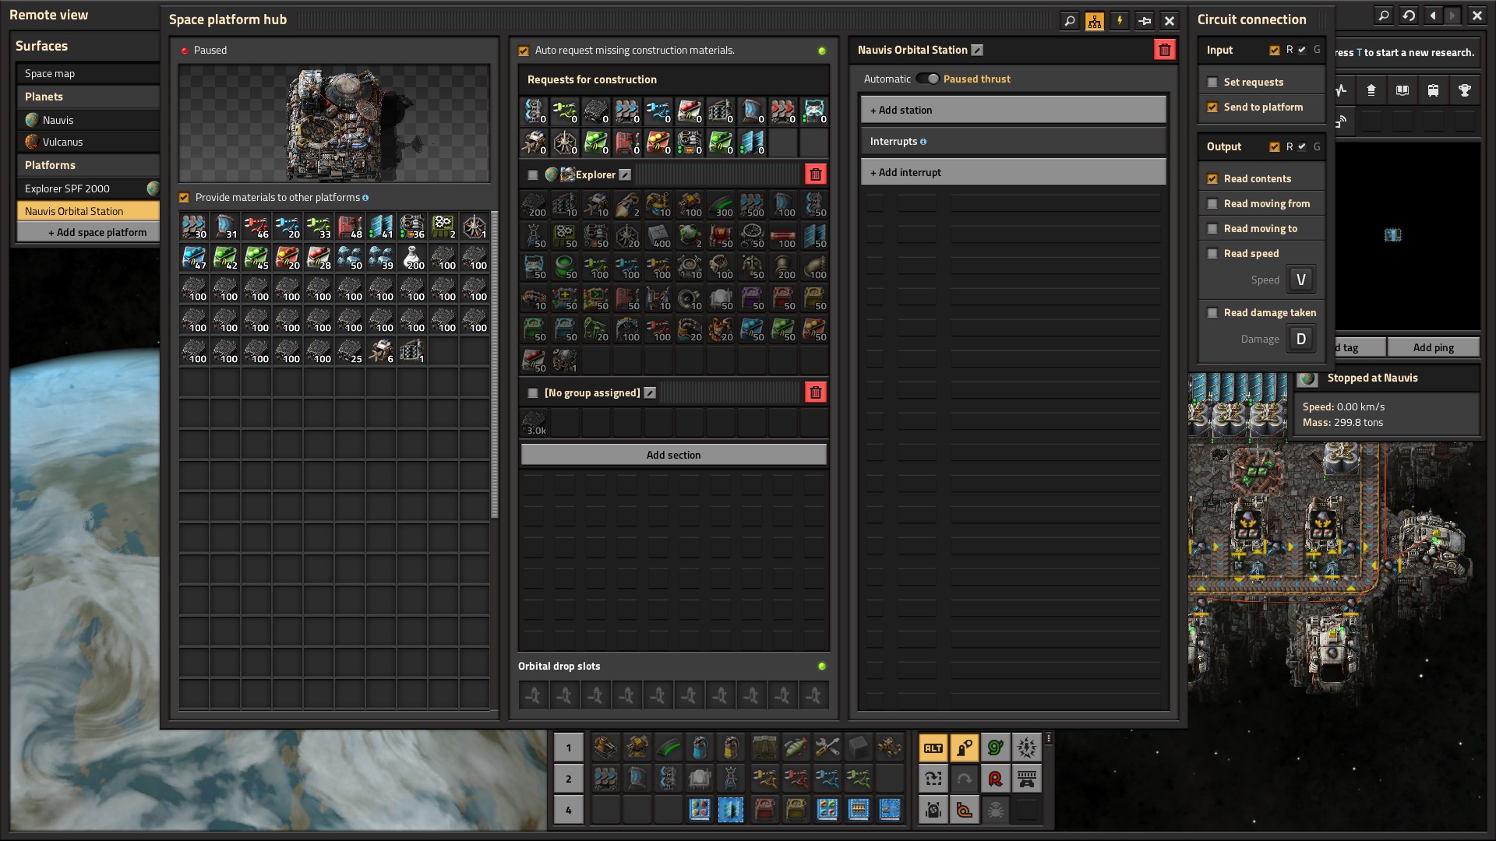Select the solar panel stack of 41
Screen dimensions: 1496x841
click(381, 227)
